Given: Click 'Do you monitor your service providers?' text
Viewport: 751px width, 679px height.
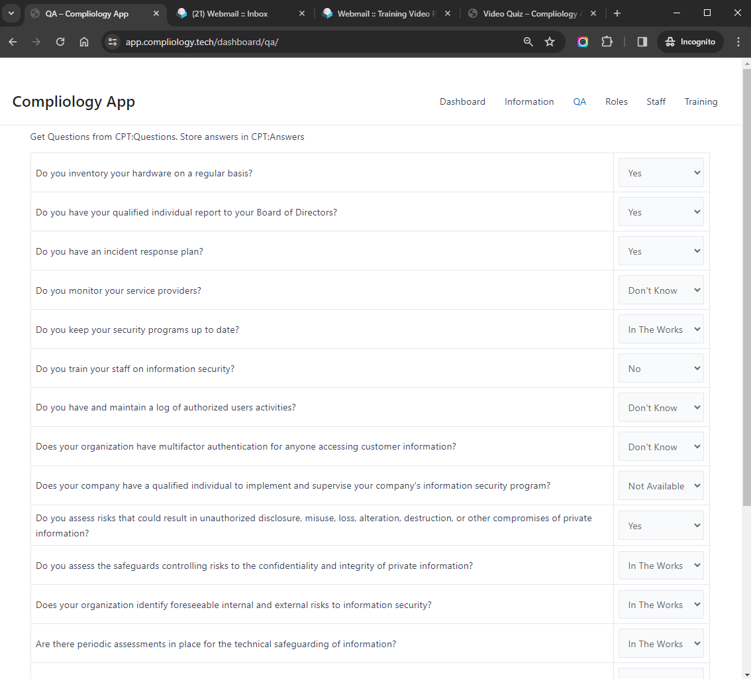Looking at the screenshot, I should (119, 290).
